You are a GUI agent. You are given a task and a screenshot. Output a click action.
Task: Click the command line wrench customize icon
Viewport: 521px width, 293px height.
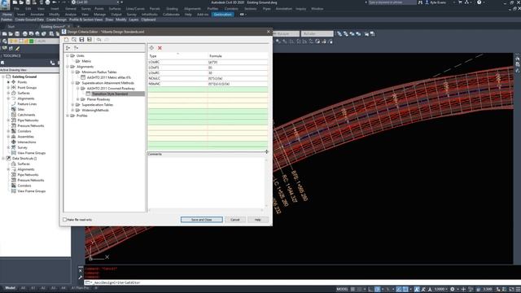(80, 278)
